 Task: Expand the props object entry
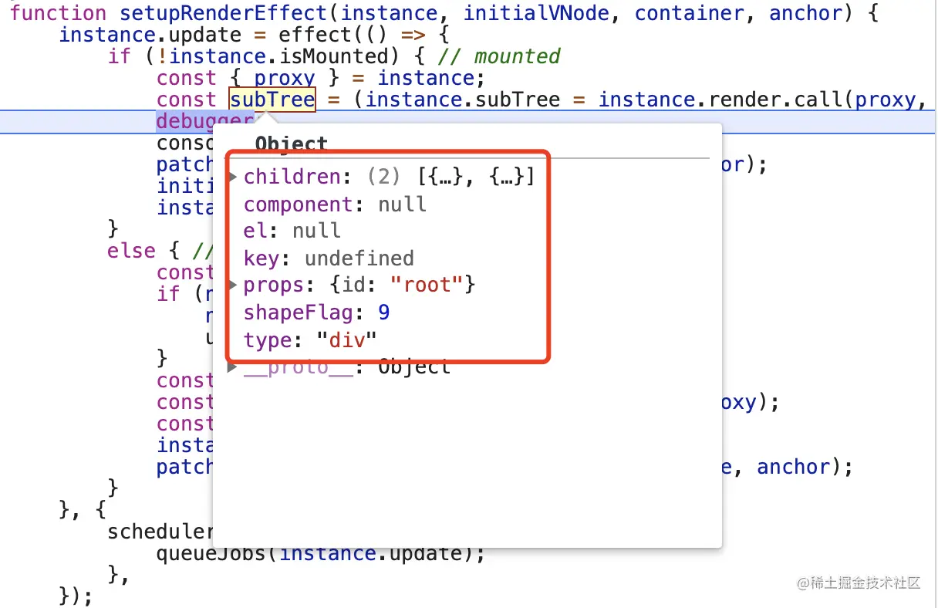[x=233, y=285]
